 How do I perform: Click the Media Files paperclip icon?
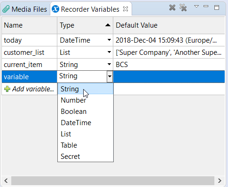6,9
